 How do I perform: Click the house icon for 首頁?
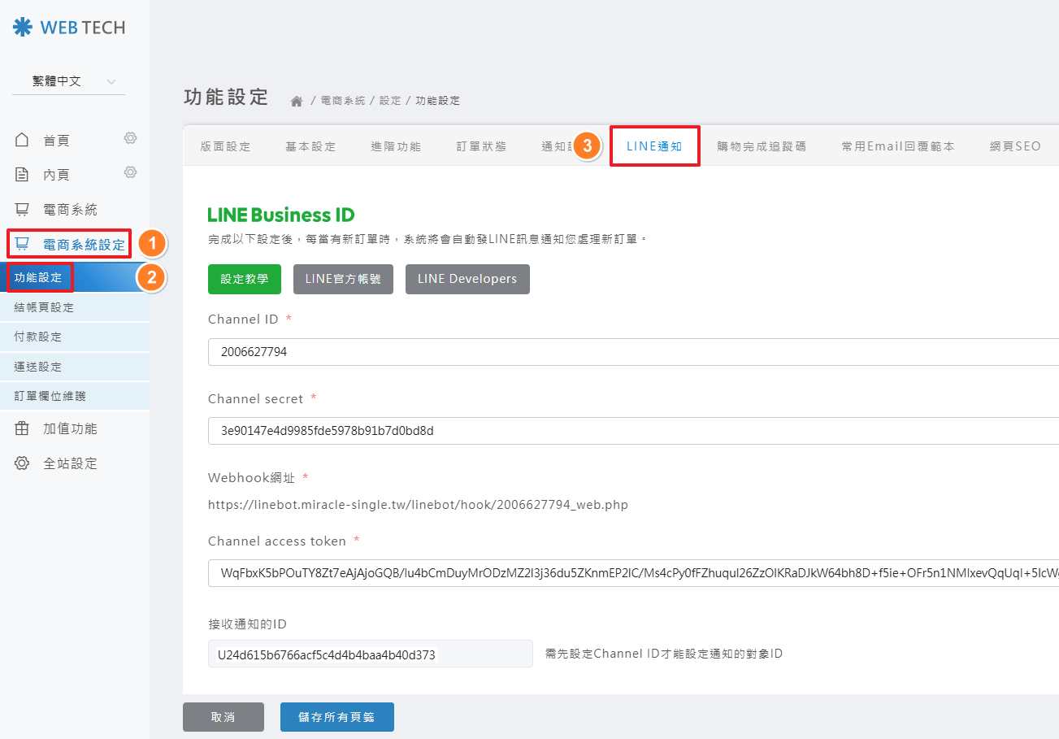pyautogui.click(x=22, y=141)
